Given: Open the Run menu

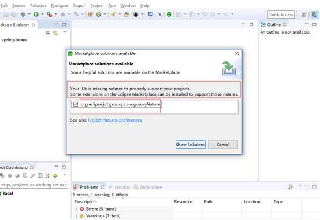Looking at the screenshot, I should [112, 6].
